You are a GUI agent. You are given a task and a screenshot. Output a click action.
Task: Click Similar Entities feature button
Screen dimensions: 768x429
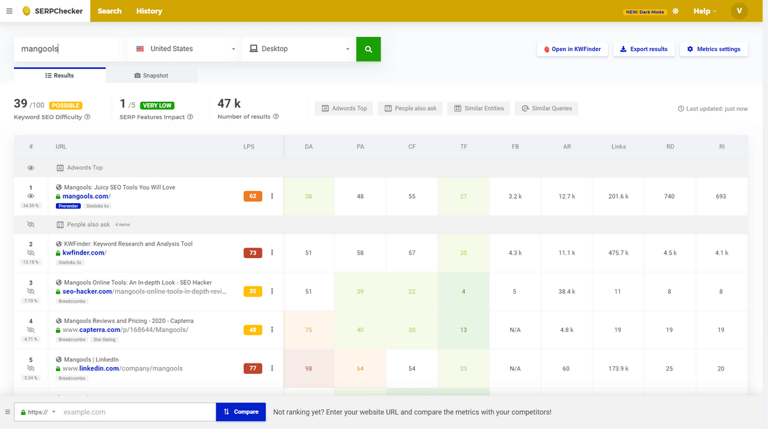point(478,108)
